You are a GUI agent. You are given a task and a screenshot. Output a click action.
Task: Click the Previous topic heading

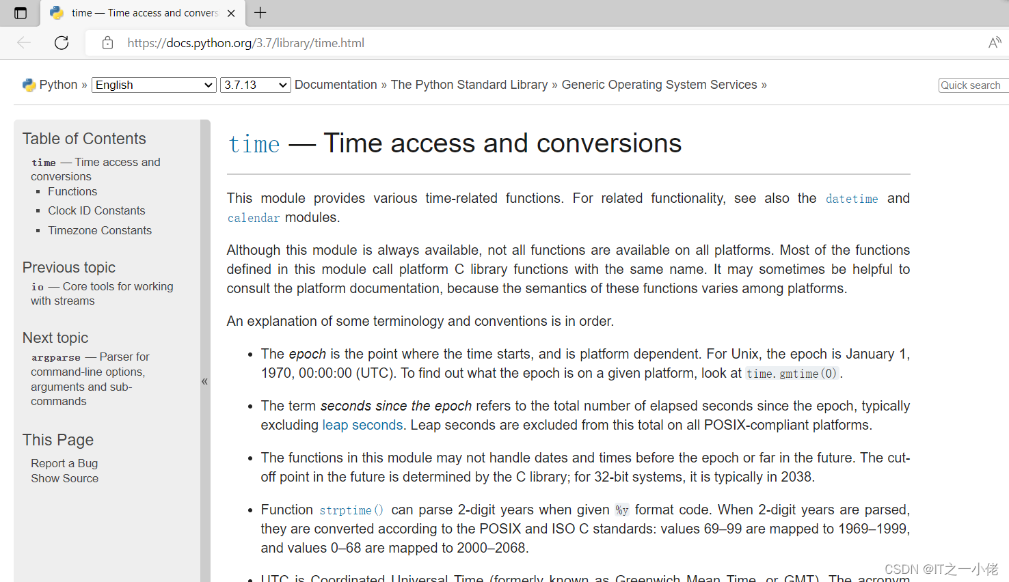(x=69, y=267)
